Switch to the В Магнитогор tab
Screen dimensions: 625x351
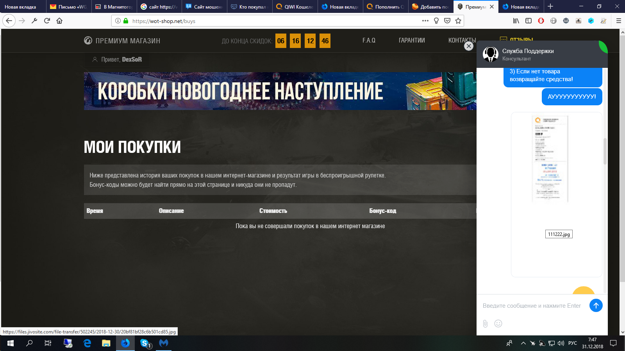(x=114, y=7)
